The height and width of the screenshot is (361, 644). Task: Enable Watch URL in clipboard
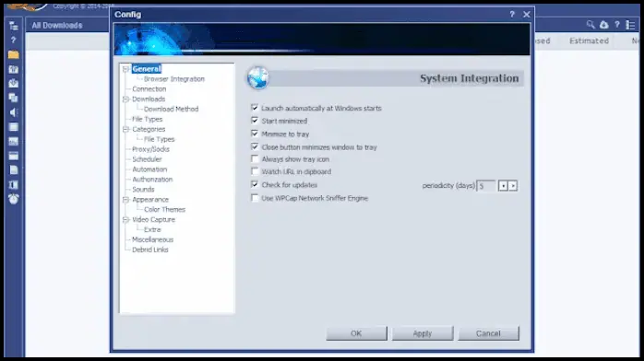tap(255, 171)
